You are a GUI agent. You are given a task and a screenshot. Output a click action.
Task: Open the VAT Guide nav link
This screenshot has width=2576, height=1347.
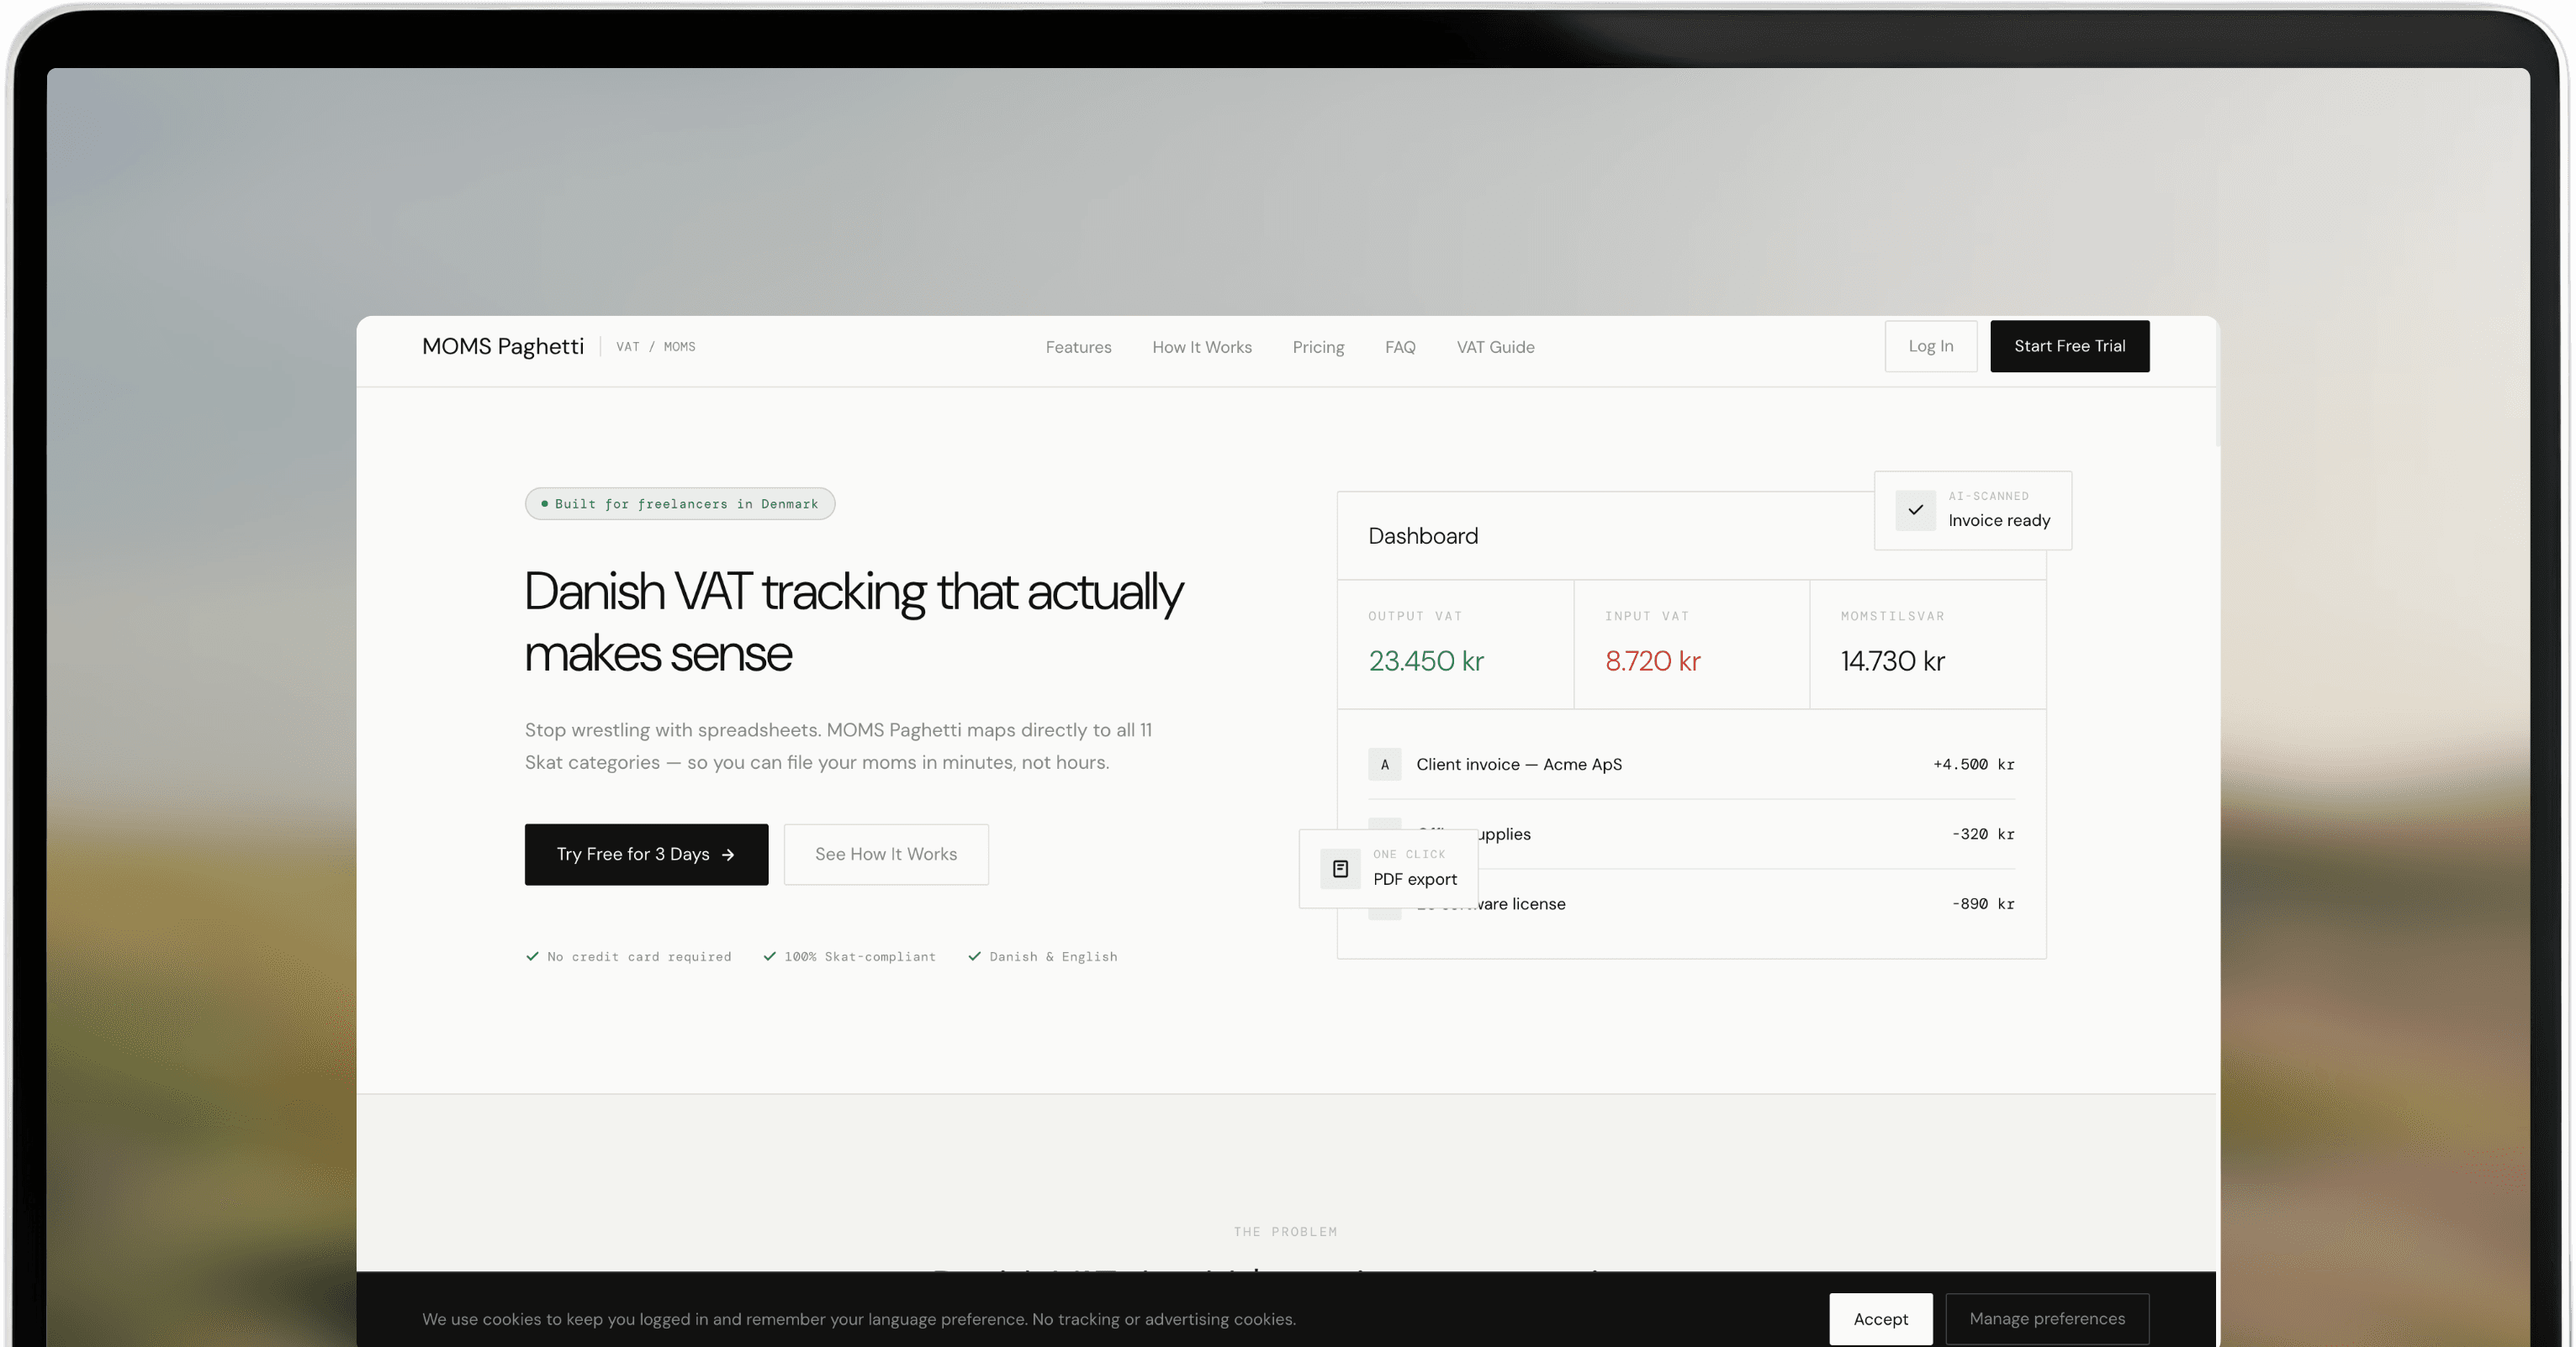[x=1495, y=347]
